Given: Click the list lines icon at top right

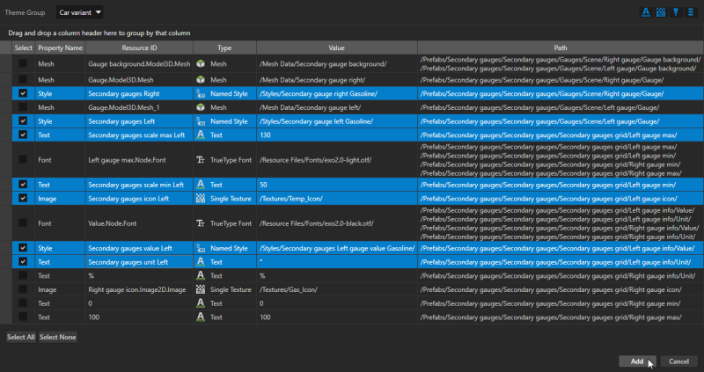Looking at the screenshot, I should (690, 12).
